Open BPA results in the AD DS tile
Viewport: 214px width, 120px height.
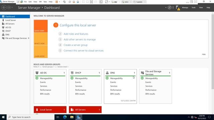pyautogui.click(x=45, y=94)
